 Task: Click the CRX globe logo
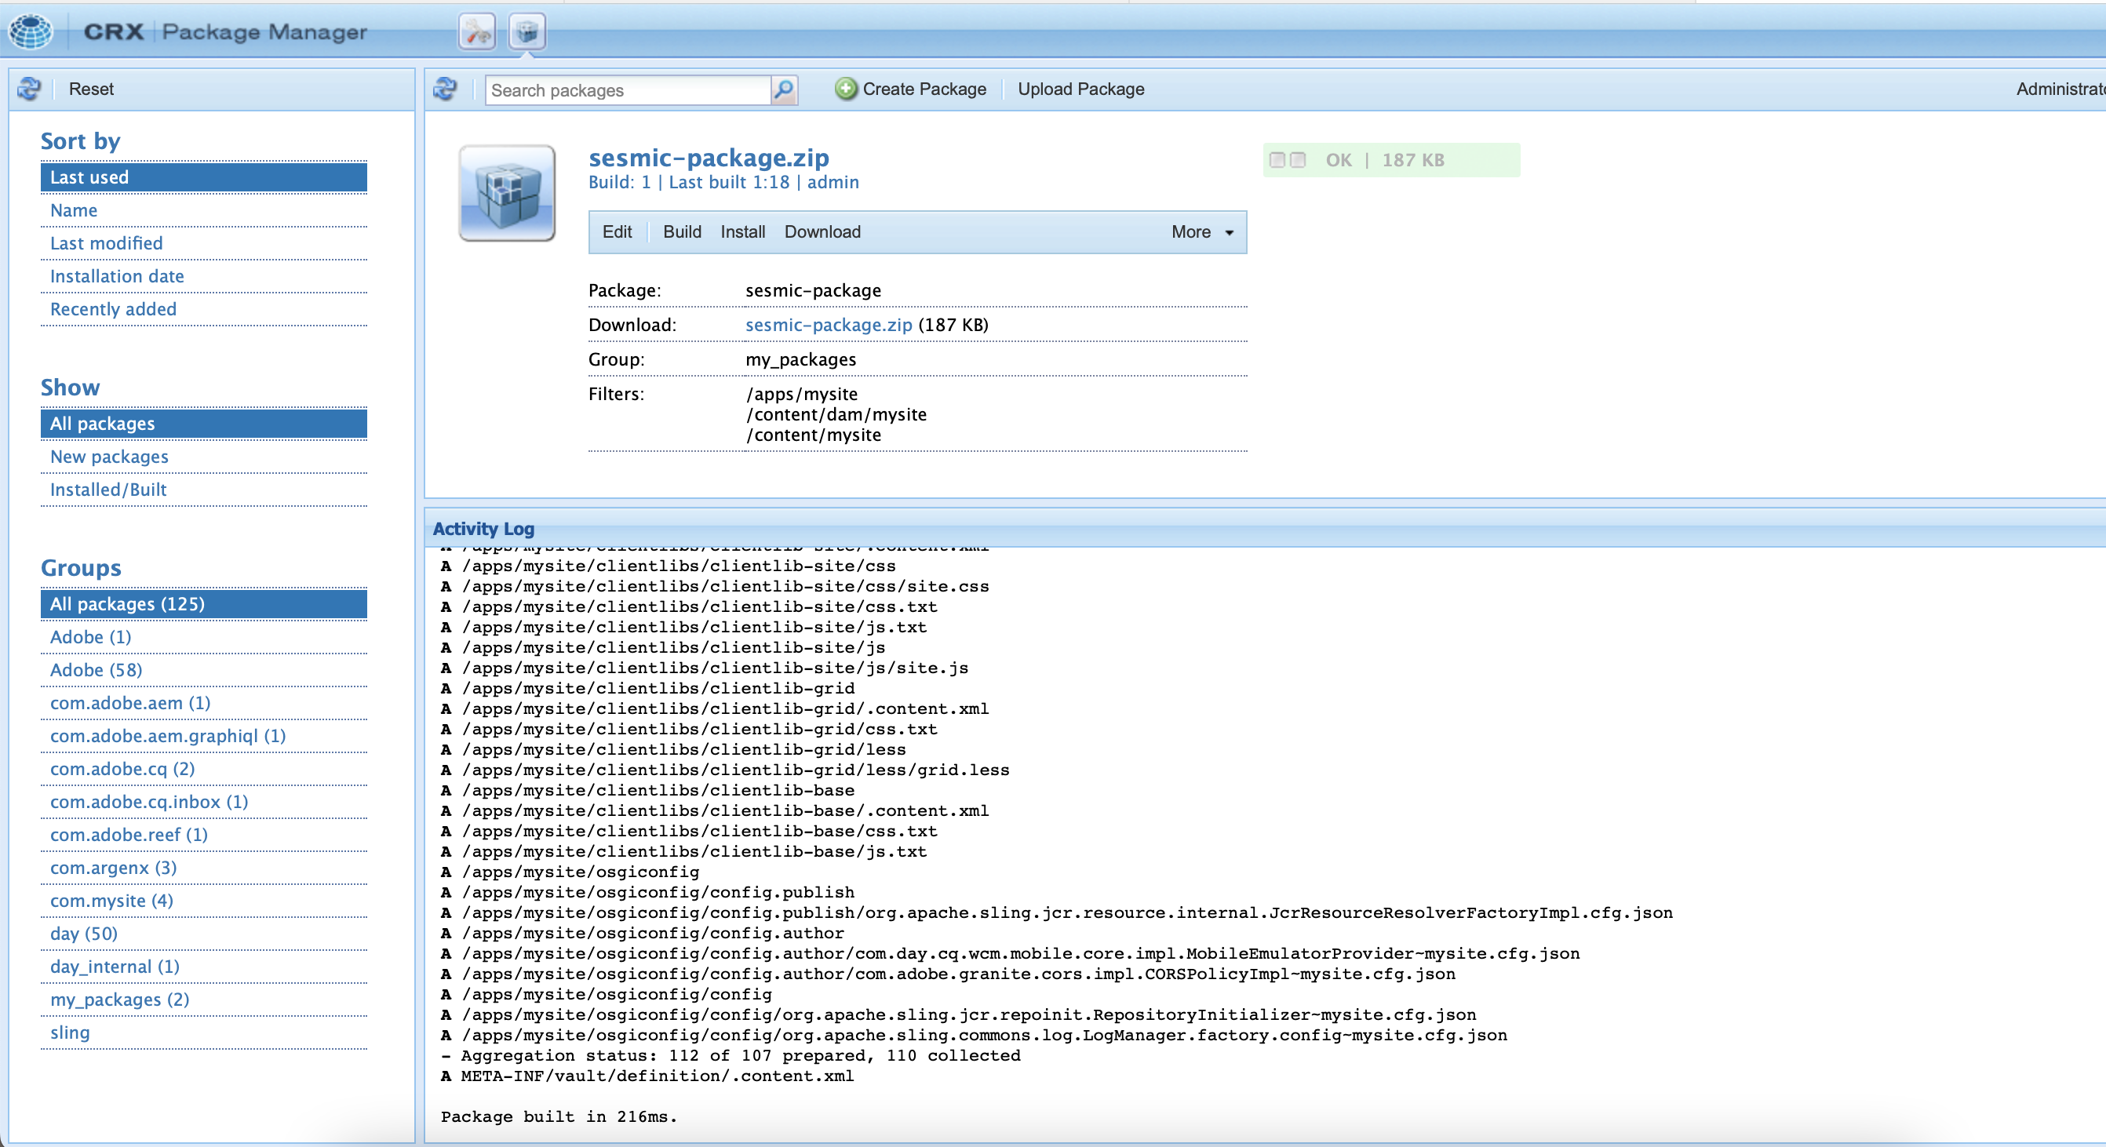pos(31,32)
